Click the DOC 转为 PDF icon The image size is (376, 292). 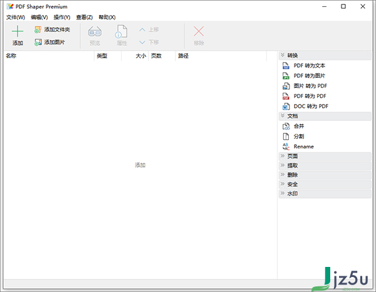coord(286,106)
